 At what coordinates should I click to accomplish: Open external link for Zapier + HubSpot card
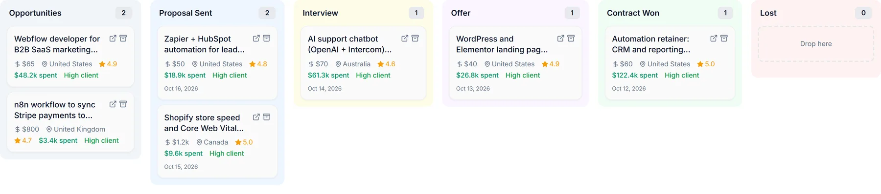[x=256, y=38]
